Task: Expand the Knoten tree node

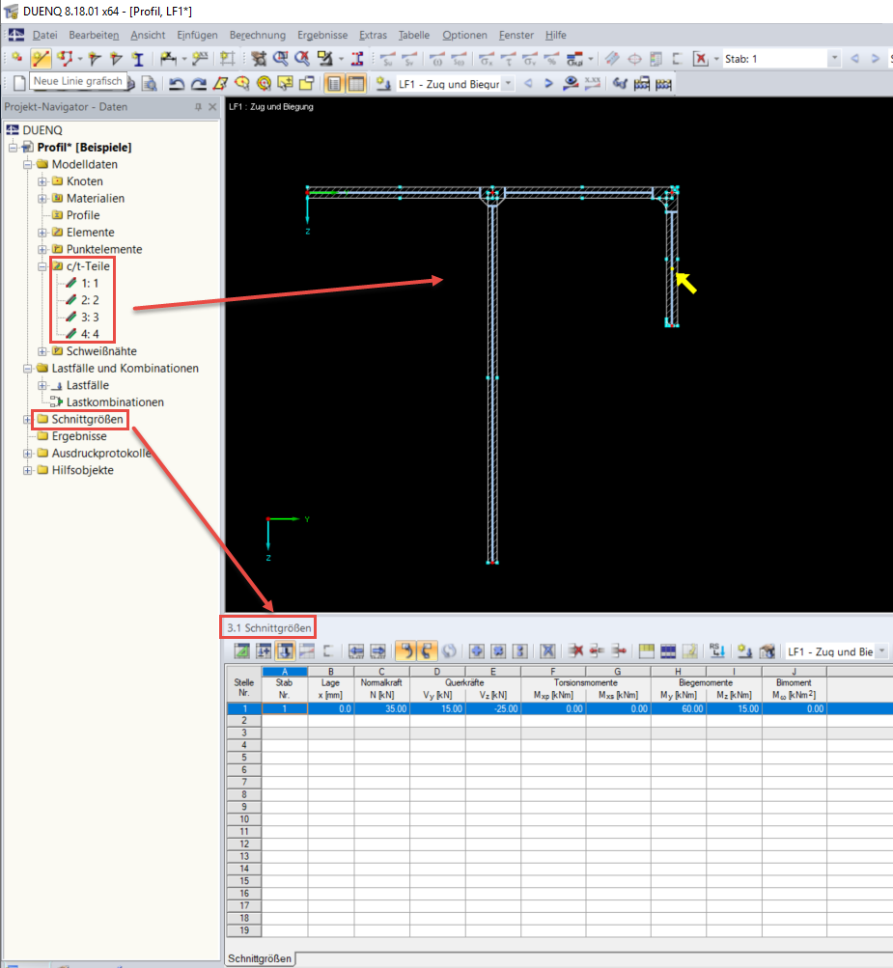Action: click(x=42, y=181)
